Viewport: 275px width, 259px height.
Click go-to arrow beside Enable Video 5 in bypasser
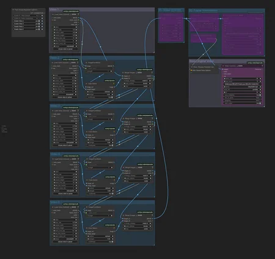tap(42, 29)
